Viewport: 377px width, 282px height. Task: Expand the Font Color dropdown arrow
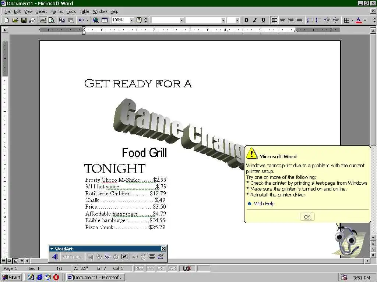pyautogui.click(x=365, y=20)
